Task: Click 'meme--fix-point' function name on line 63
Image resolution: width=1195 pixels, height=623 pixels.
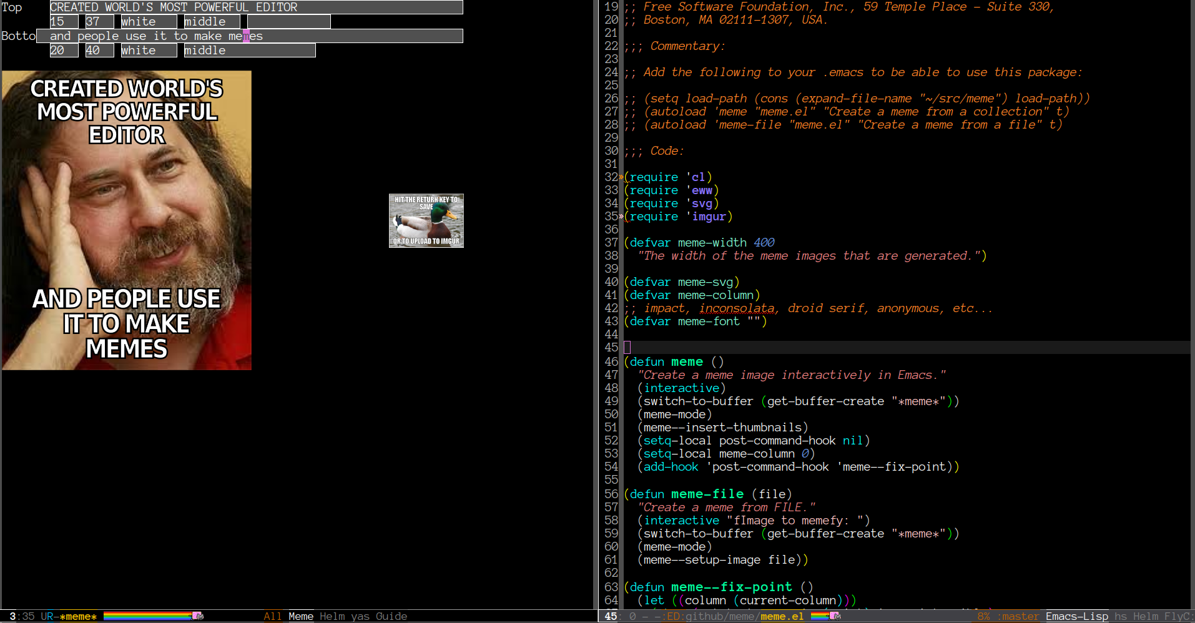Action: pyautogui.click(x=732, y=587)
